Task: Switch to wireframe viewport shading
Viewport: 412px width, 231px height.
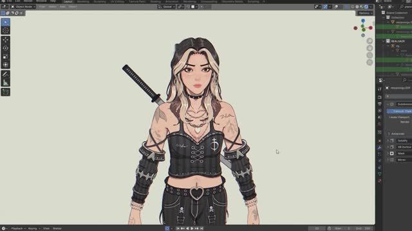Action: (x=353, y=7)
